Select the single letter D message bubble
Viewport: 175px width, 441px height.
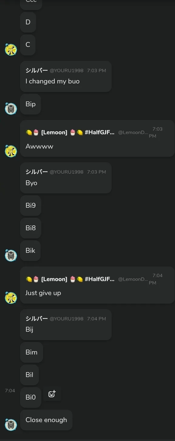point(28,22)
